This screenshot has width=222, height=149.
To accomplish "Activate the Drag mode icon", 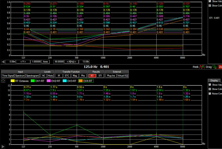I will click(215, 67).
